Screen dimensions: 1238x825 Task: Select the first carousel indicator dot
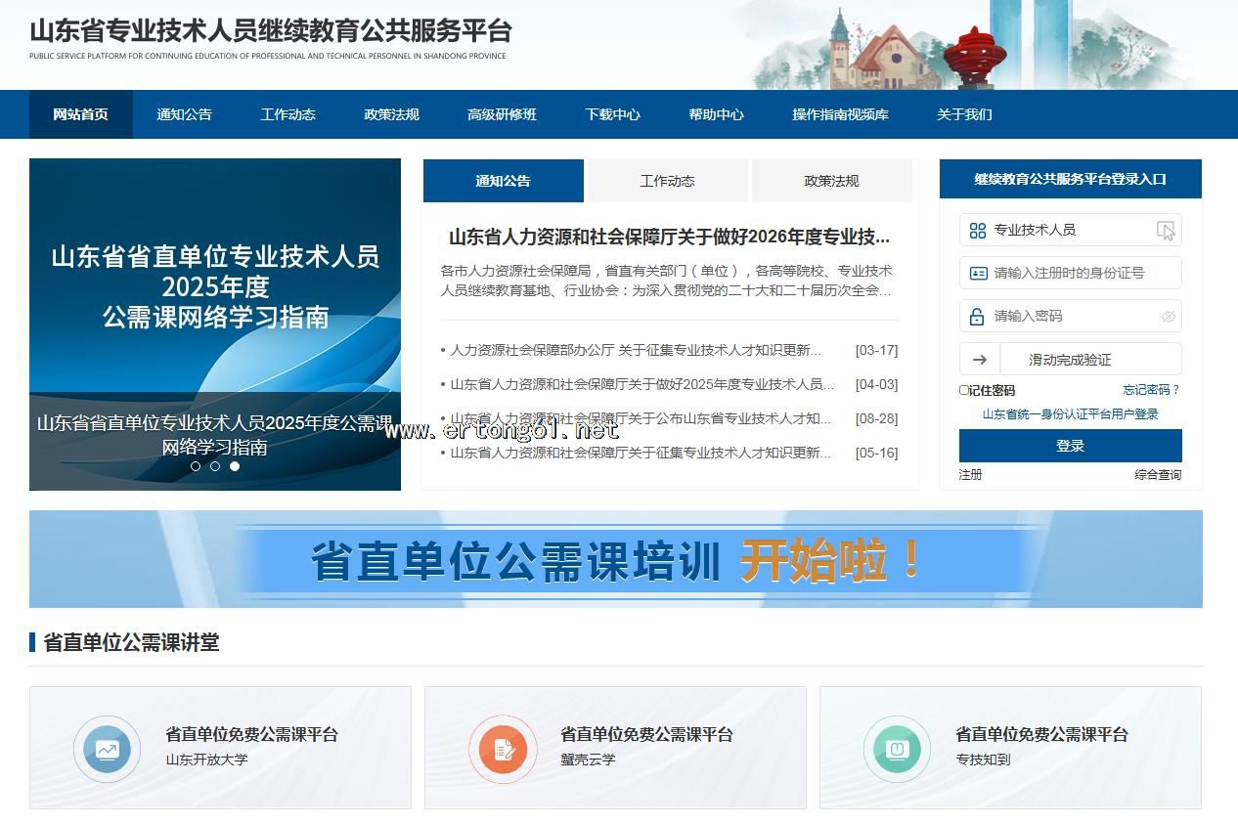coord(196,466)
